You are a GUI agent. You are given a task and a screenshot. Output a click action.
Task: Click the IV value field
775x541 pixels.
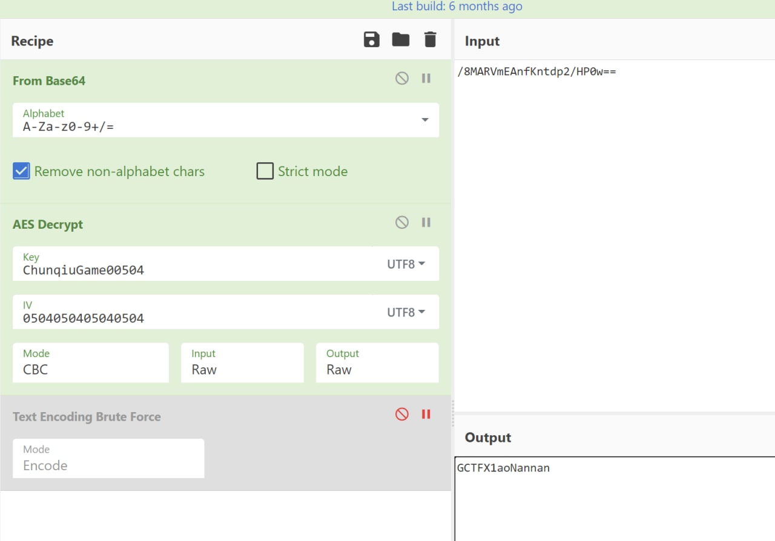193,312
